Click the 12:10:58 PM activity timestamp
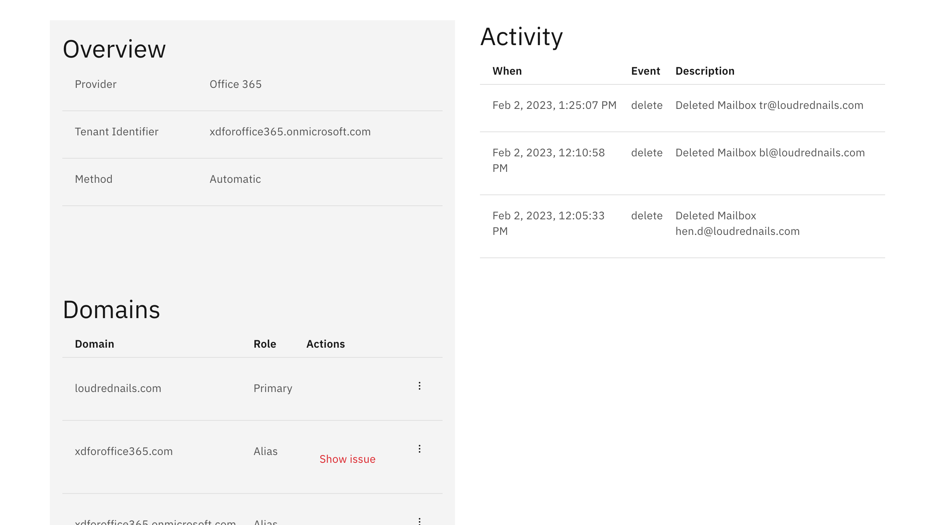This screenshot has width=935, height=525. click(549, 160)
